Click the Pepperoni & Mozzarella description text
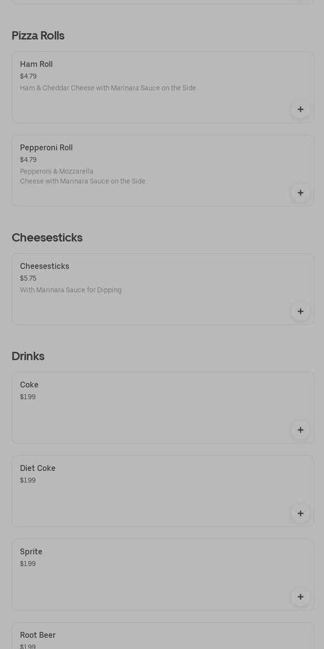This screenshot has width=324, height=649. pyautogui.click(x=83, y=176)
